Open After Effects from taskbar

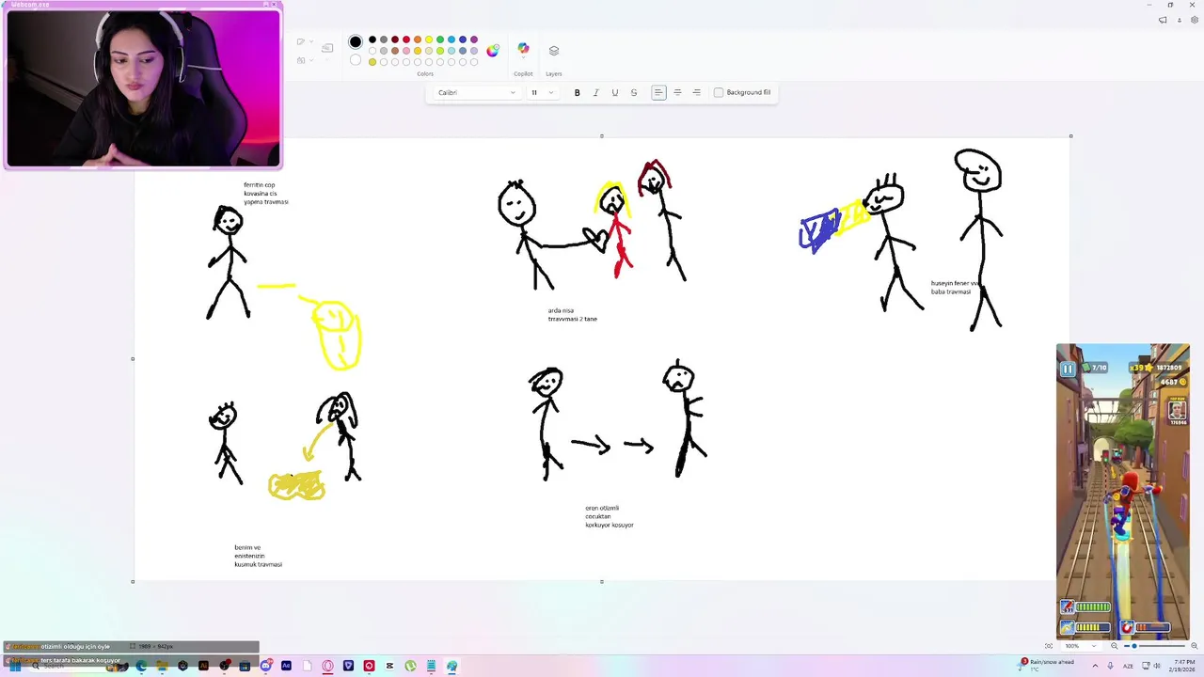(x=286, y=666)
